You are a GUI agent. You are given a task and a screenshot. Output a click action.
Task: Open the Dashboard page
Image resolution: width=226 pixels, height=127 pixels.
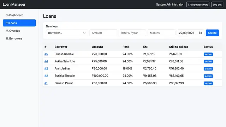tap(19, 15)
